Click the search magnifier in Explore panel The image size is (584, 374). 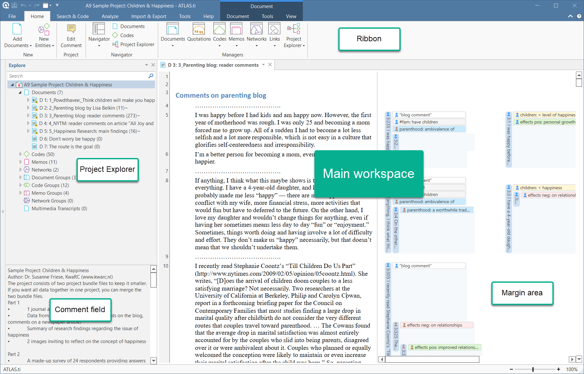[151, 76]
